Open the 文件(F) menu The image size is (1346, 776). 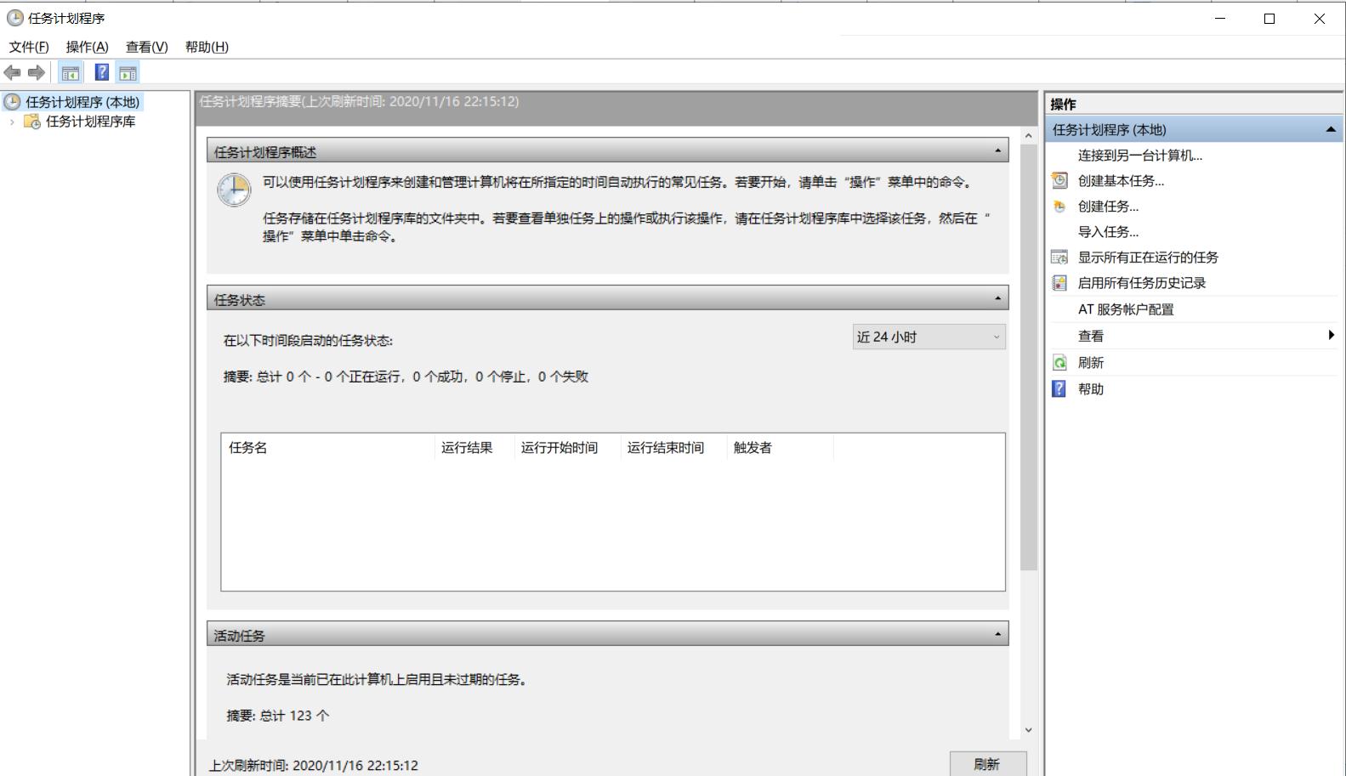point(29,47)
